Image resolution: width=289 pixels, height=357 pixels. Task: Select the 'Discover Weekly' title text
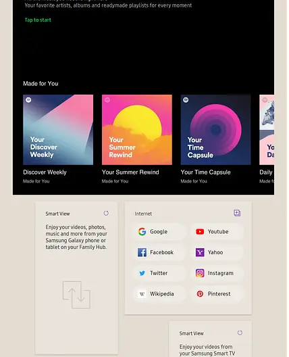coord(45,172)
